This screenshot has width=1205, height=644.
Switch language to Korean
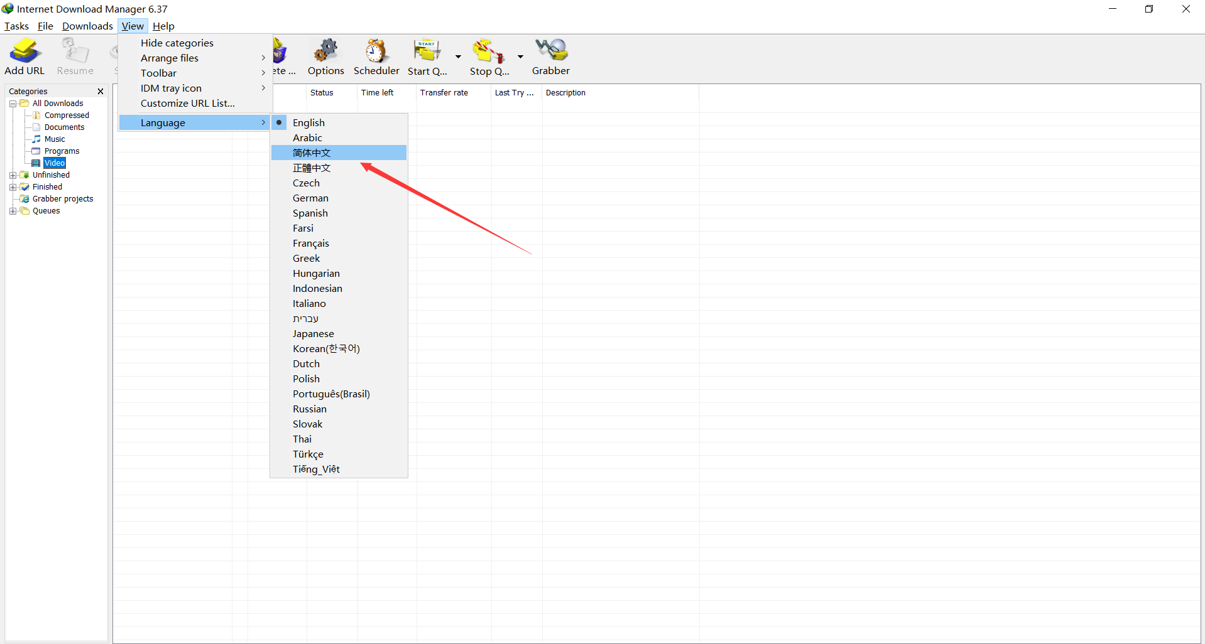tap(339, 349)
